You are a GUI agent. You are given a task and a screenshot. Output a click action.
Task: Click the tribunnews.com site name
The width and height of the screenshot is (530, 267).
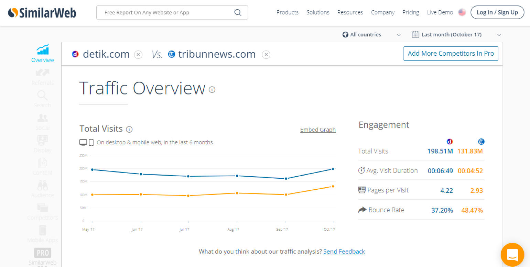click(x=217, y=54)
